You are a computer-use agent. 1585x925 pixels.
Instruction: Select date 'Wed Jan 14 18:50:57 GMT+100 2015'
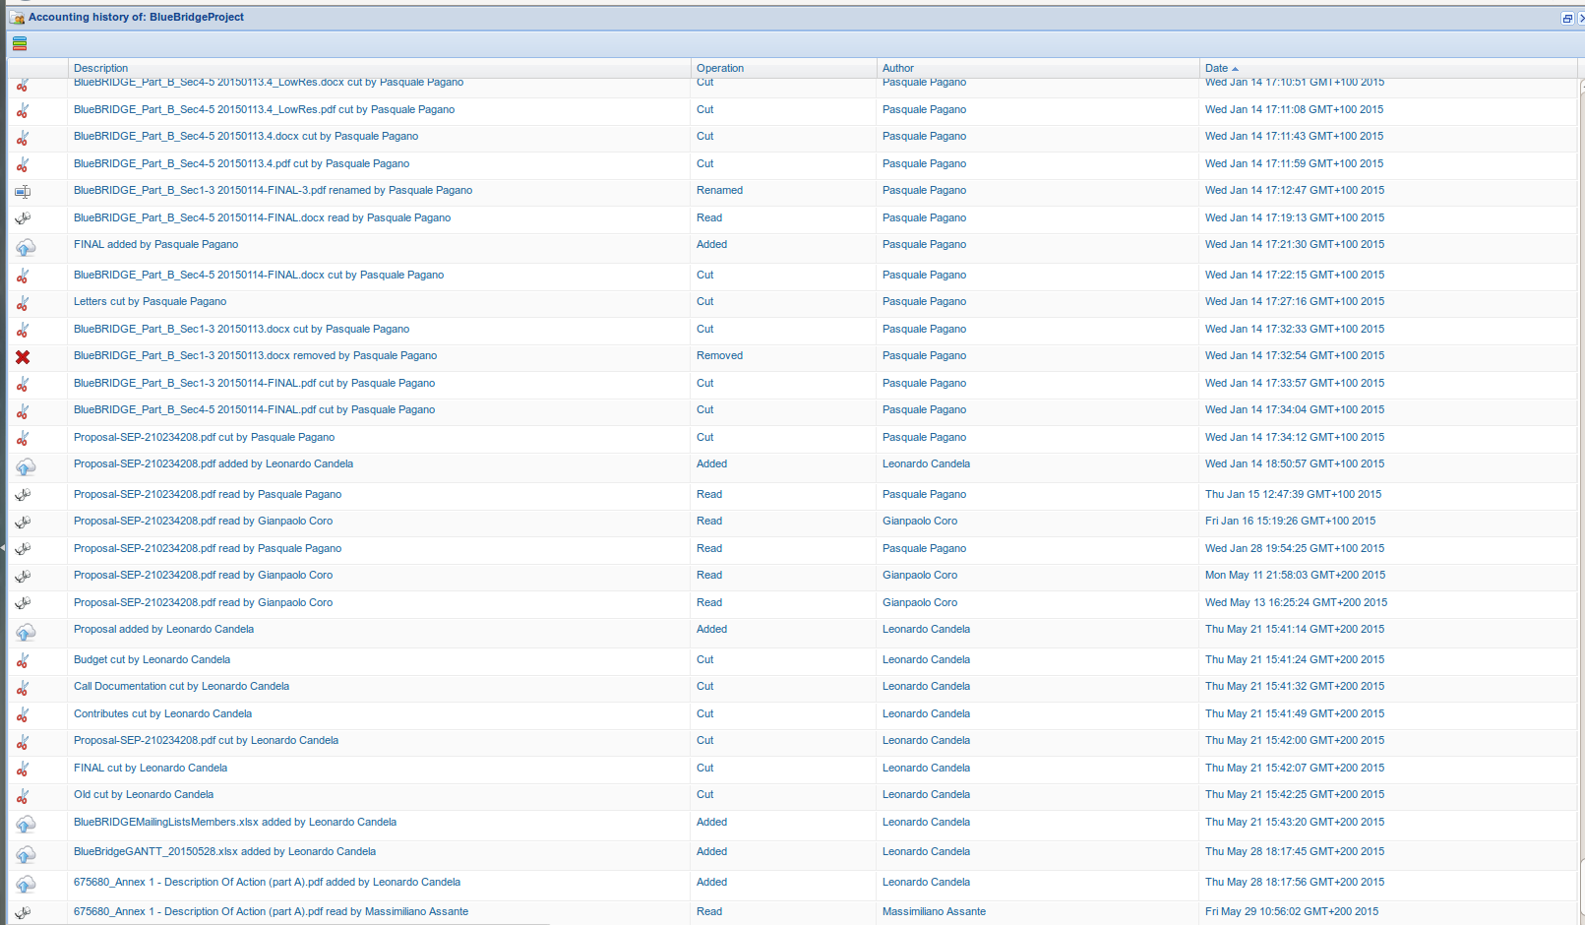click(x=1295, y=464)
